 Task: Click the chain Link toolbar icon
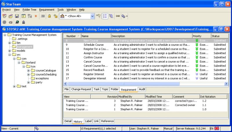118,16
